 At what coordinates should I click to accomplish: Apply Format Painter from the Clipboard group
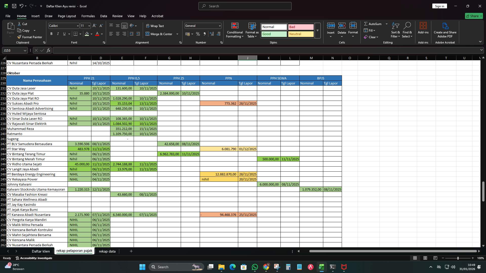pos(29,37)
